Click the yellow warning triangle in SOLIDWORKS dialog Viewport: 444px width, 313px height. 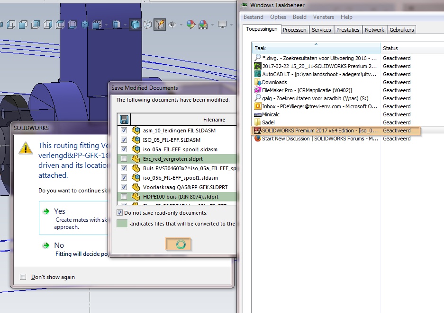[26, 148]
